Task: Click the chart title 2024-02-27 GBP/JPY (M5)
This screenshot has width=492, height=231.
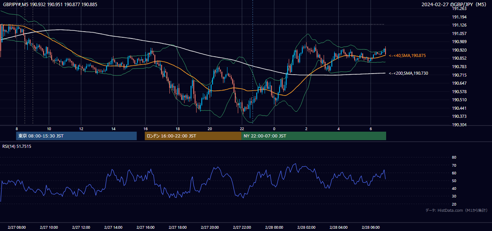Action: tap(454, 4)
